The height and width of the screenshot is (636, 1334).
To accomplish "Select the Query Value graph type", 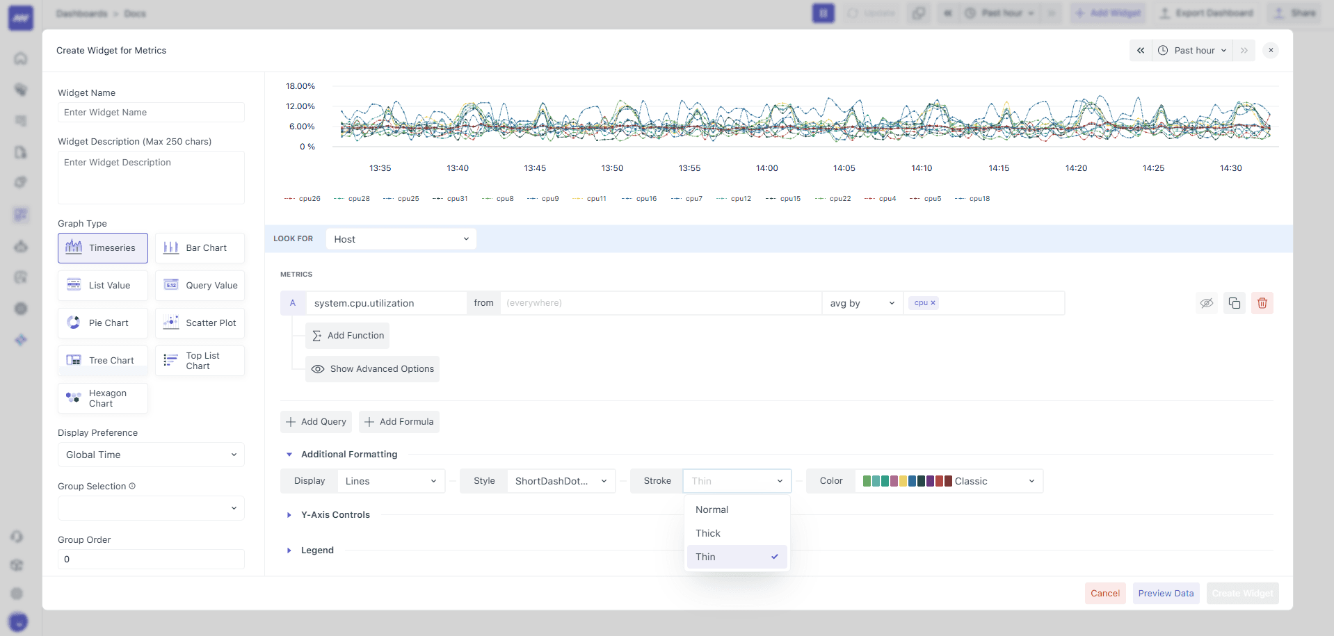I will tap(200, 285).
